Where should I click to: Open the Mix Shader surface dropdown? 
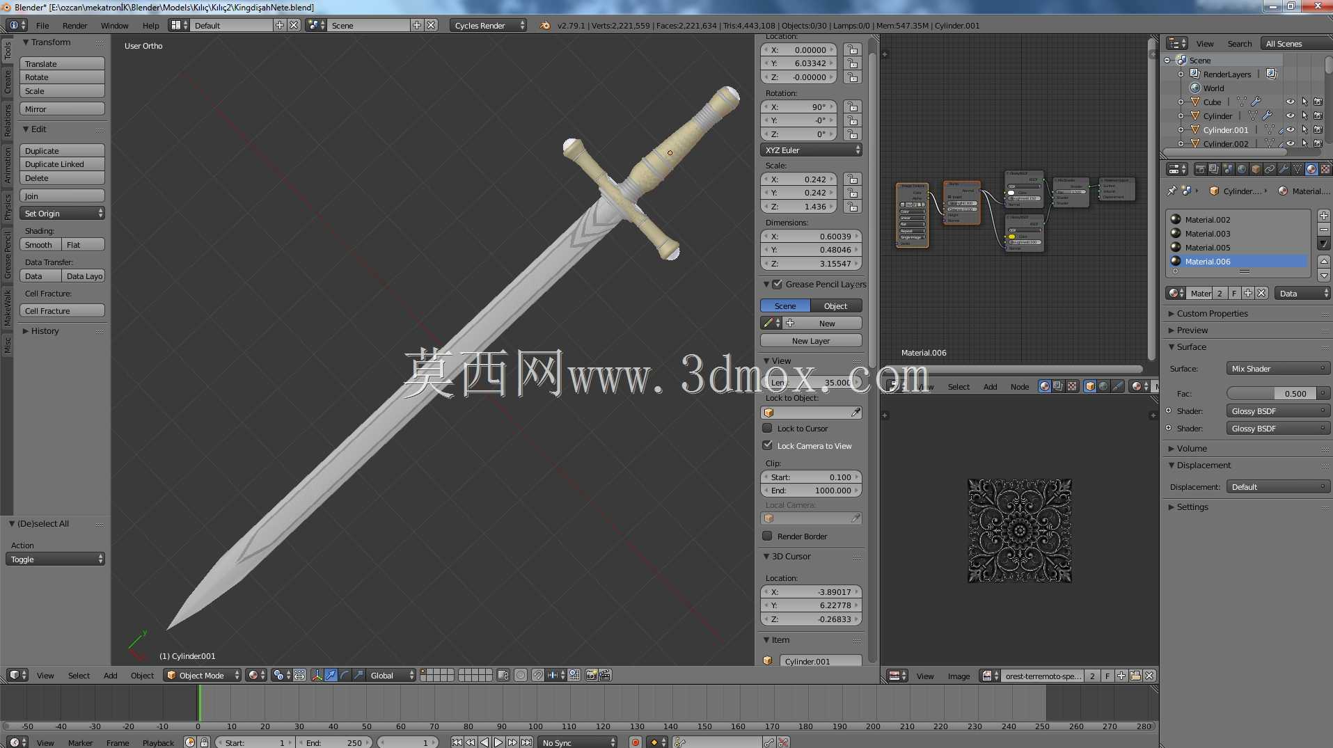point(1278,368)
